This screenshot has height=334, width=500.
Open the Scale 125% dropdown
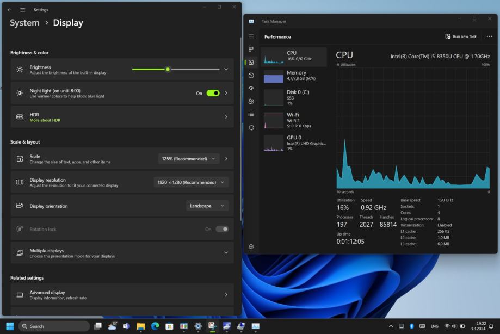[189, 159]
